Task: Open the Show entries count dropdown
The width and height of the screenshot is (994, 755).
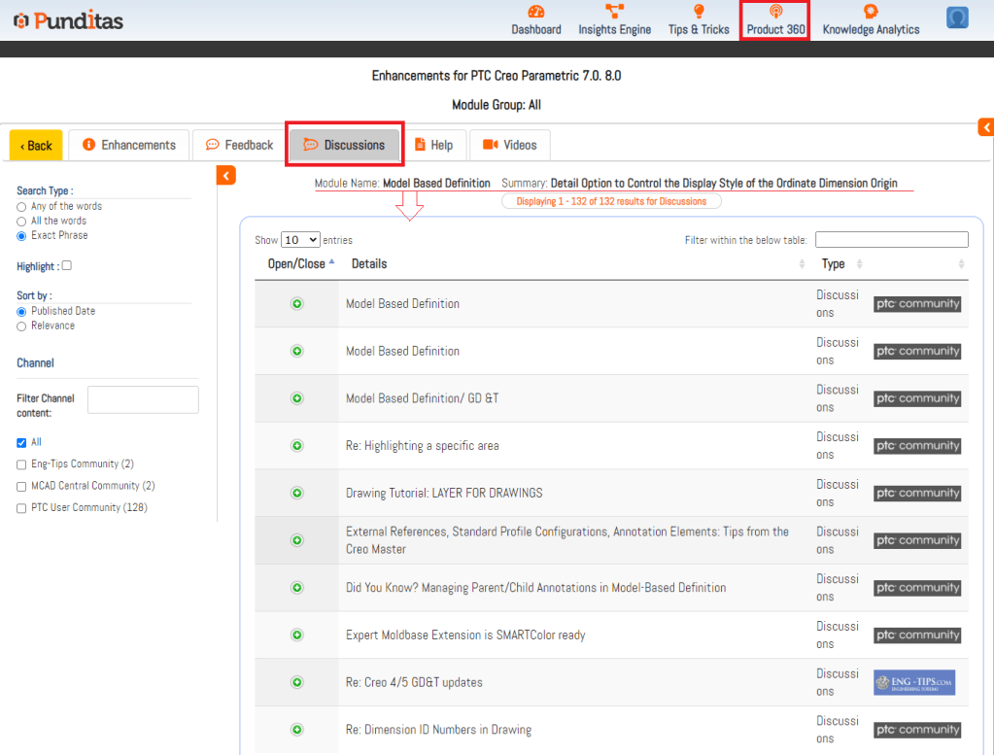Action: (x=300, y=240)
